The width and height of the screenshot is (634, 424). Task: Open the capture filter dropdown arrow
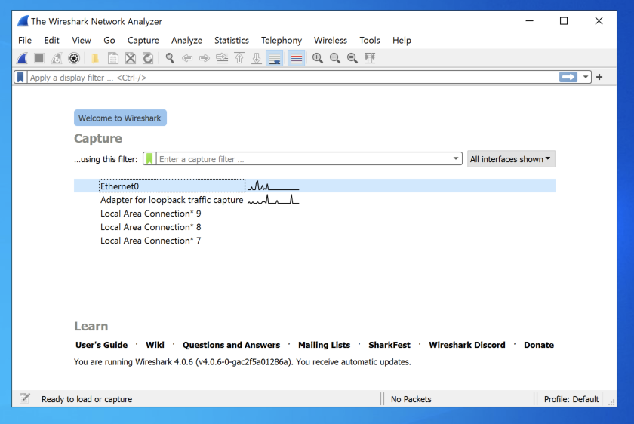pyautogui.click(x=456, y=159)
